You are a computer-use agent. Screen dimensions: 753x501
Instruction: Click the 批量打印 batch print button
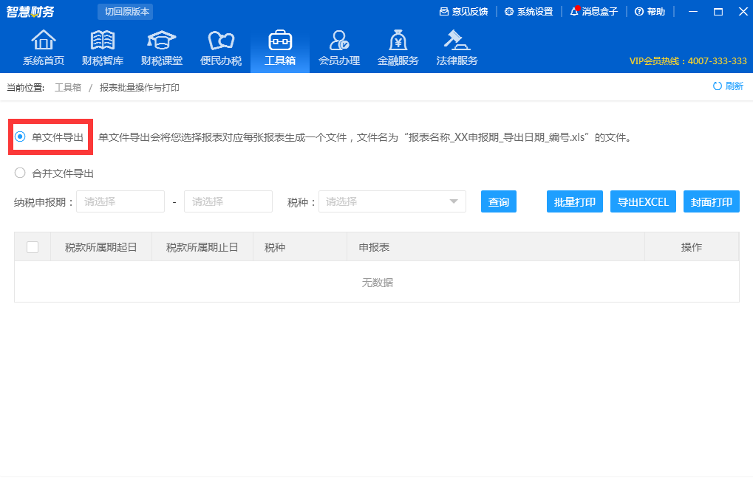pyautogui.click(x=574, y=201)
